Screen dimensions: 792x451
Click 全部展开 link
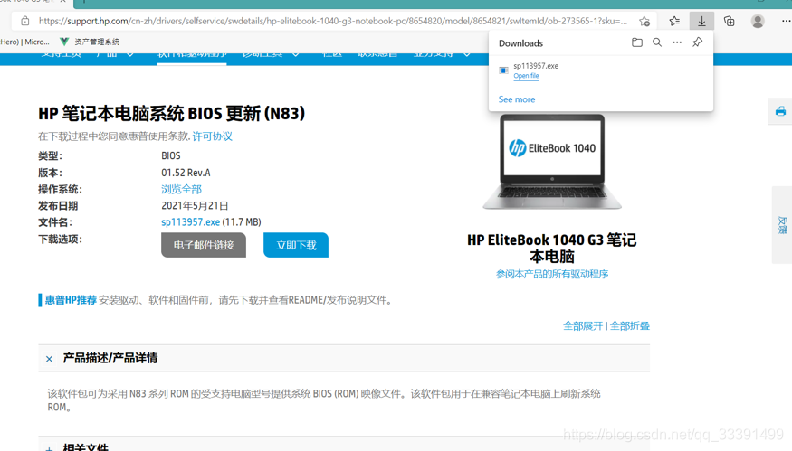583,326
